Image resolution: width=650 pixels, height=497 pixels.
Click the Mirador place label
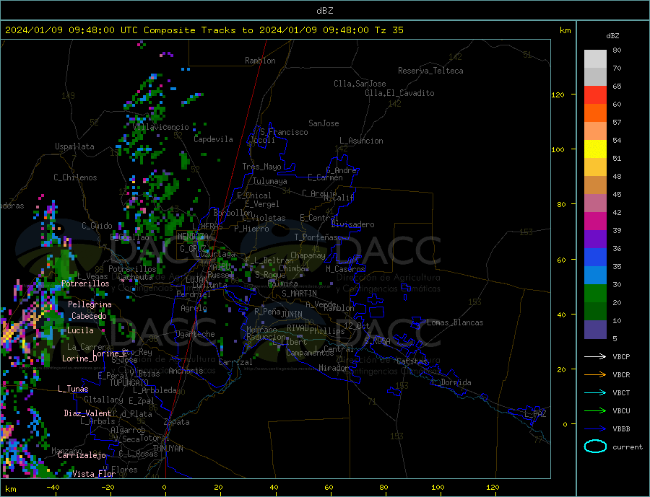334,368
